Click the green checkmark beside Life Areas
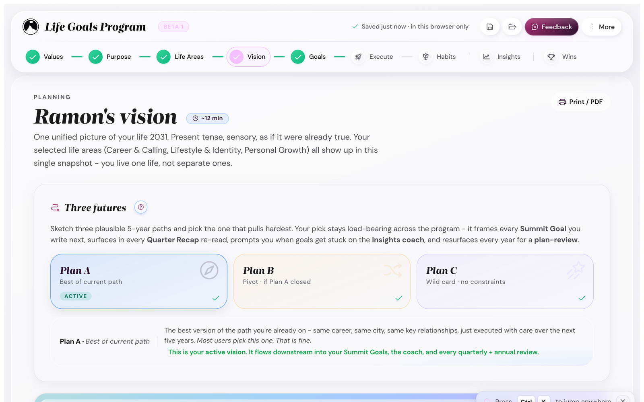Screen dimensions: 644x402 (x=163, y=57)
